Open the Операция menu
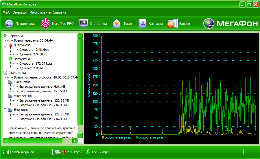Viewport: 260px width, 159px height. (21, 13)
